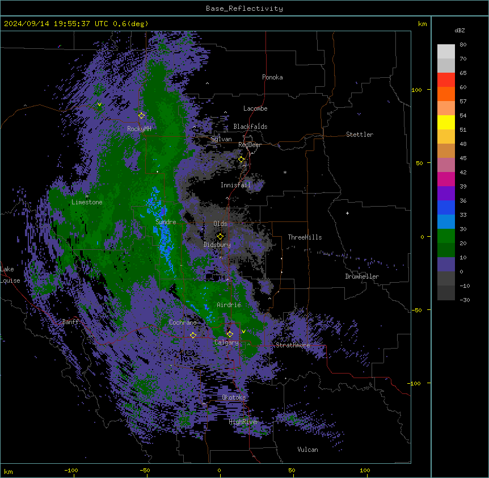Pick the red 60-65 dBZ legend swatch
Screen dimensions: 489x478
click(x=446, y=79)
